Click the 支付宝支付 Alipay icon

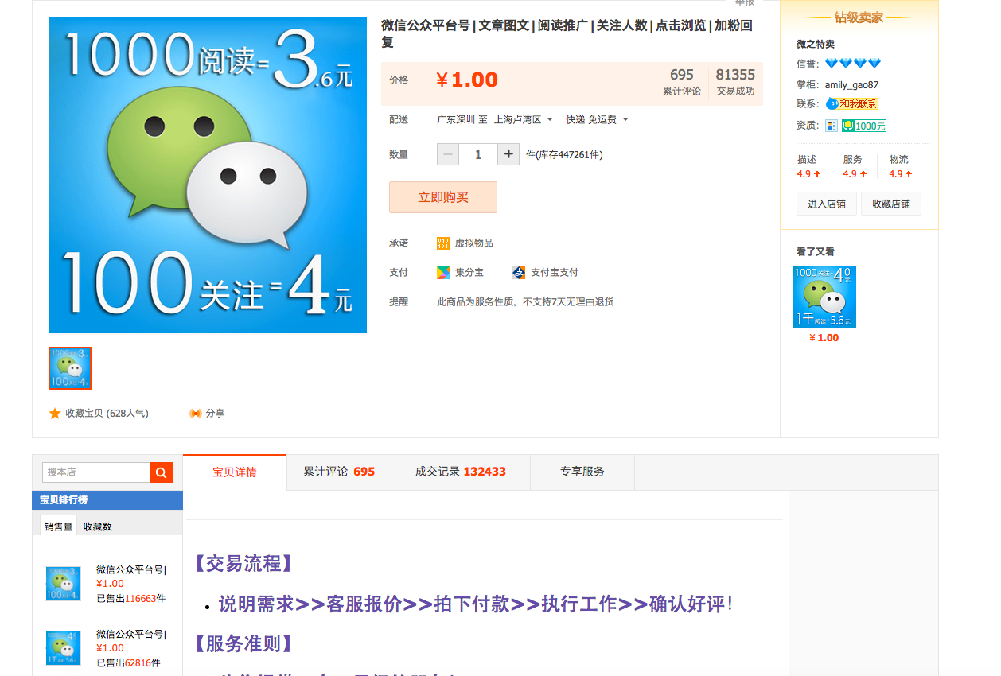[519, 273]
